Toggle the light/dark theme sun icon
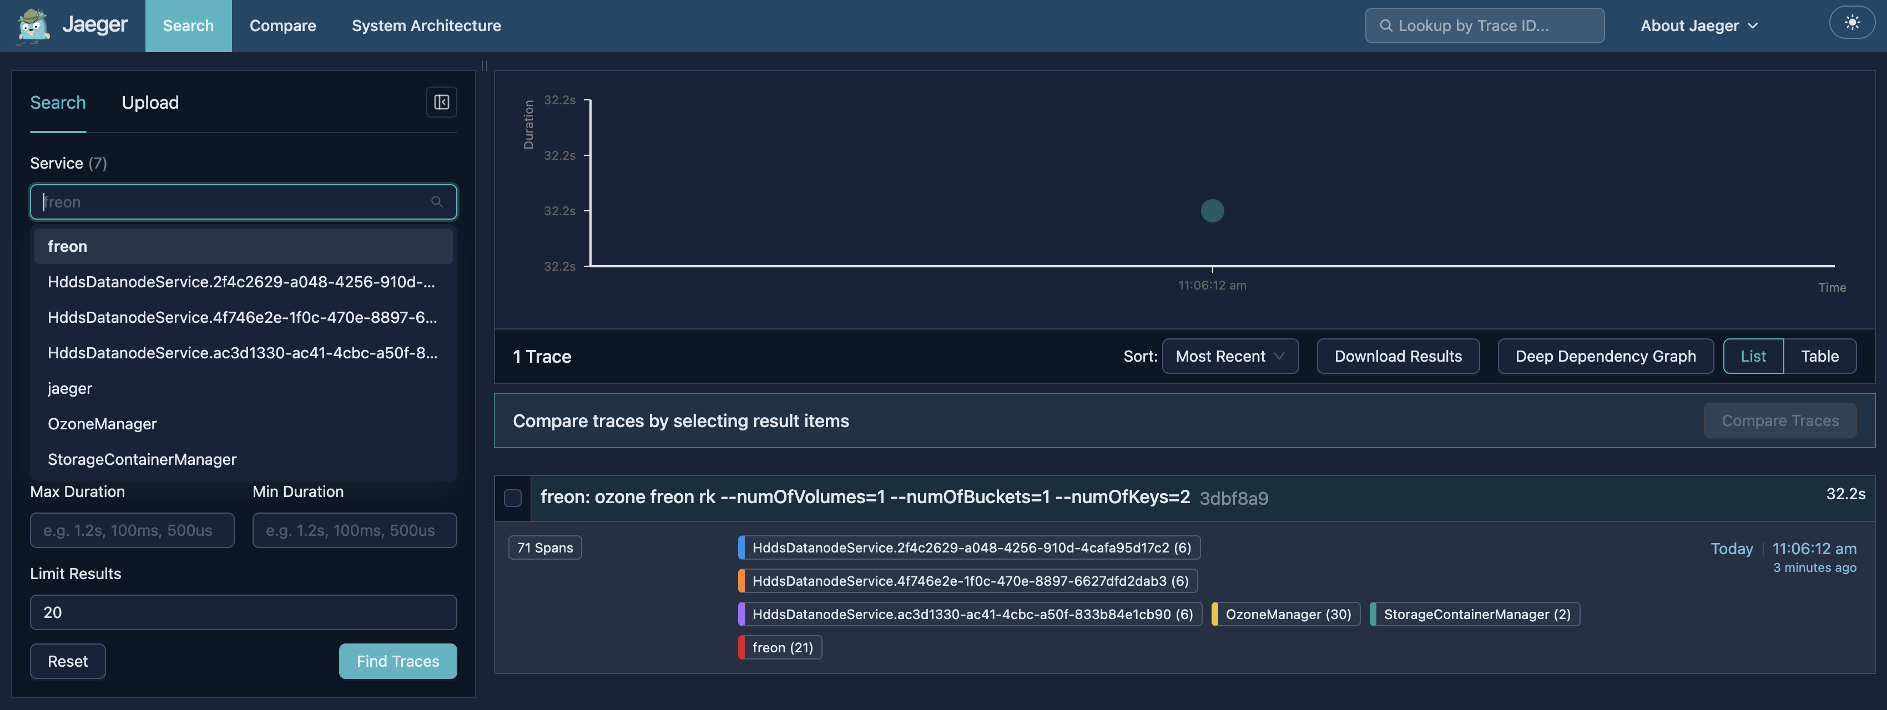This screenshot has height=710, width=1887. click(x=1852, y=23)
